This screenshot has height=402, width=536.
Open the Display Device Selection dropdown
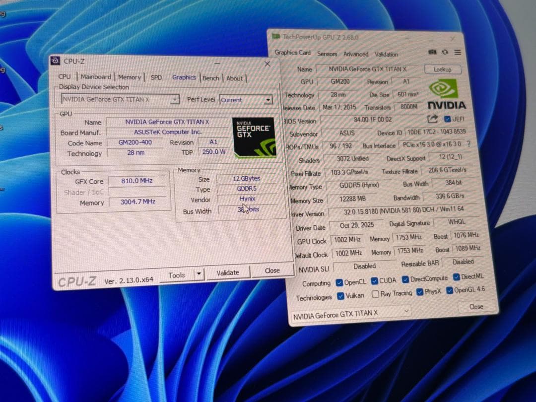(x=175, y=99)
